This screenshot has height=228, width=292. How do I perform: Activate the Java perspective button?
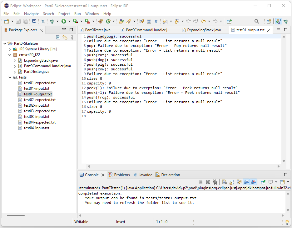coord(279,22)
